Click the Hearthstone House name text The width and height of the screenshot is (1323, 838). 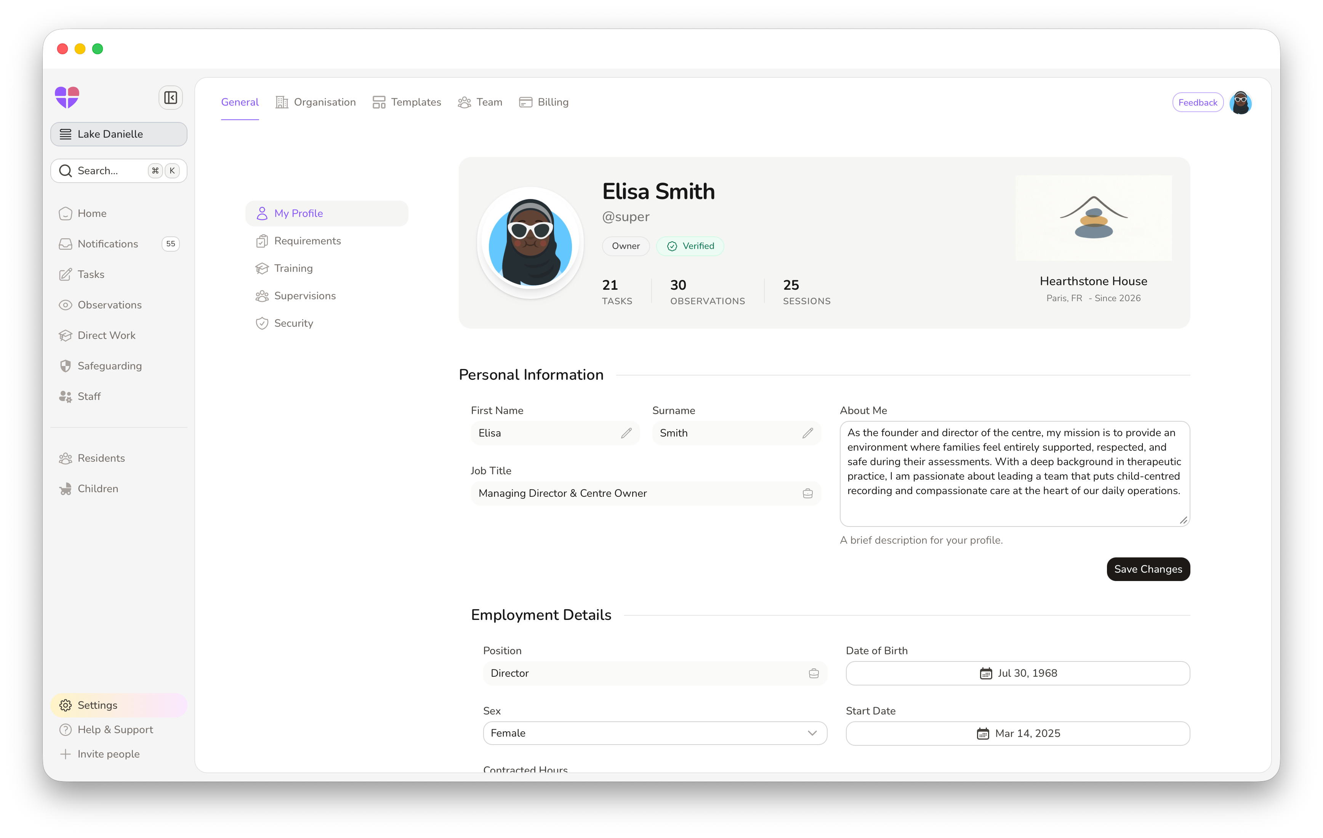point(1093,281)
